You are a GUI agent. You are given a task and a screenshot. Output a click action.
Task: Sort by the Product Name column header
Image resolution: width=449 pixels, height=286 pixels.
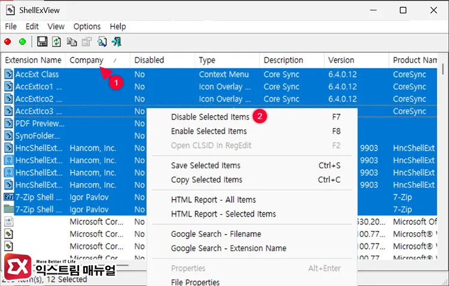414,60
